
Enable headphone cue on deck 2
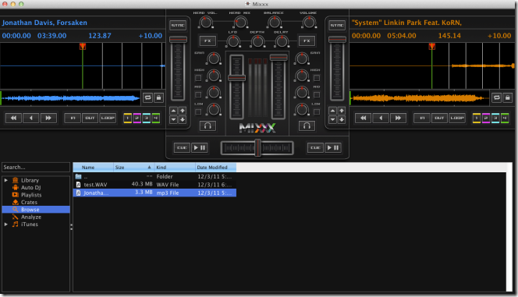click(x=307, y=126)
